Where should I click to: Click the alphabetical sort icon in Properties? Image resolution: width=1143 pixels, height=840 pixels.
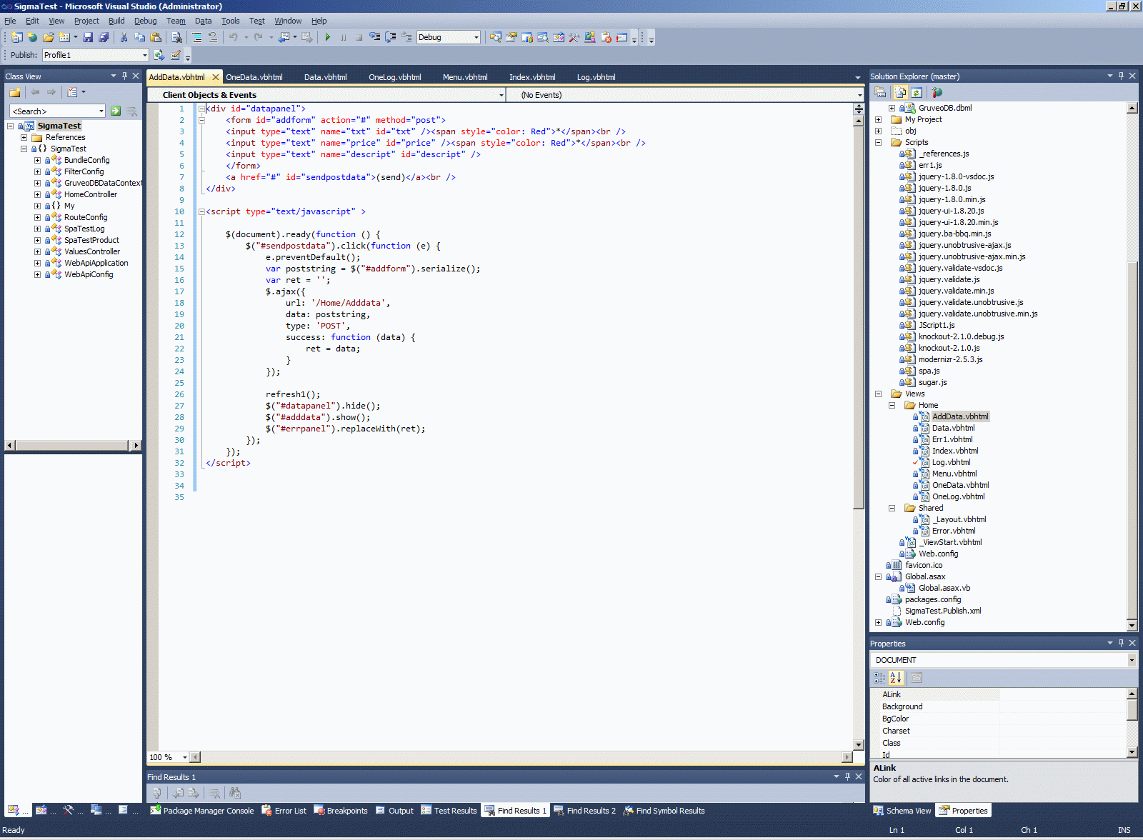[x=896, y=678]
